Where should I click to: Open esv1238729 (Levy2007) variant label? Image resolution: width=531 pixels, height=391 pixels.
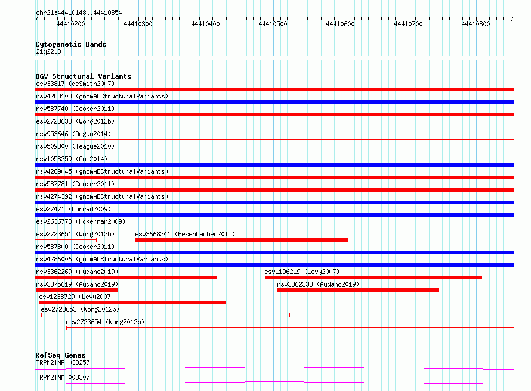tap(76, 297)
